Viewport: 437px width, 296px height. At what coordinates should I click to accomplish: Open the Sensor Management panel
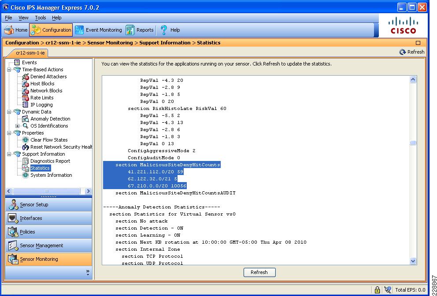[x=49, y=246]
